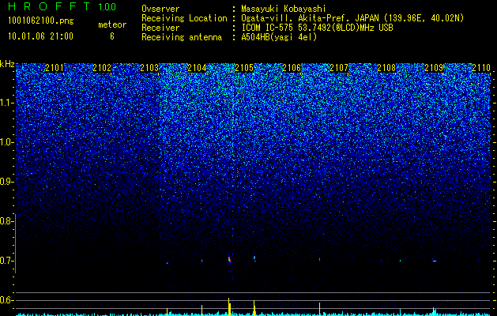Click the 'meteor' count label
The width and height of the screenshot is (497, 316).
112,24
